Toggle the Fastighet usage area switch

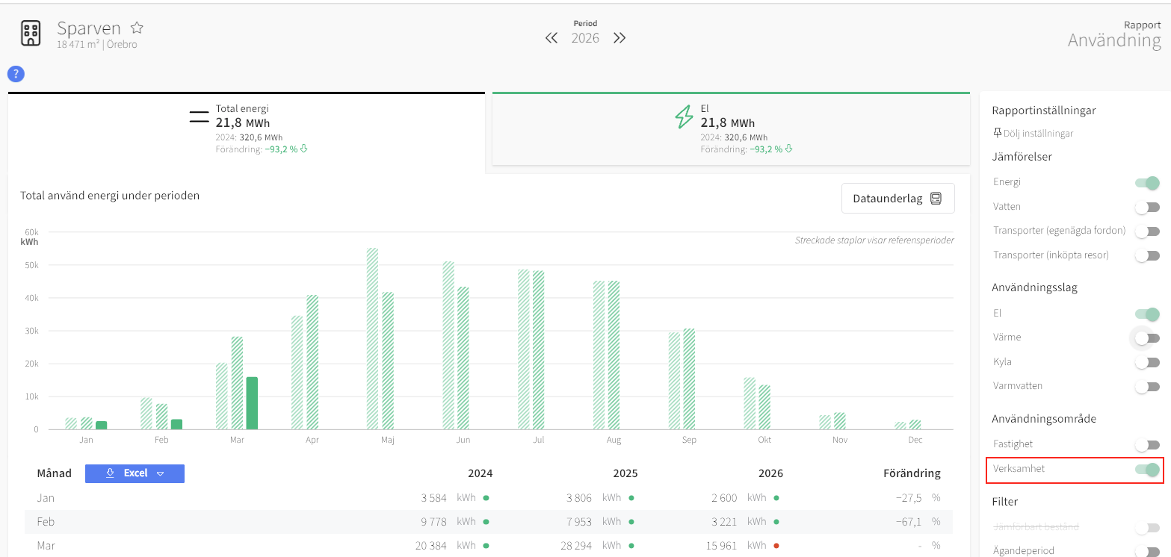click(x=1147, y=445)
